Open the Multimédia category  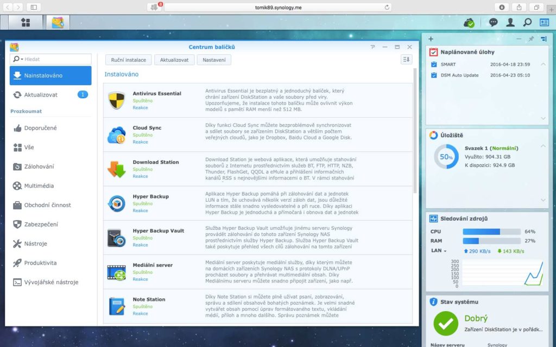point(50,185)
